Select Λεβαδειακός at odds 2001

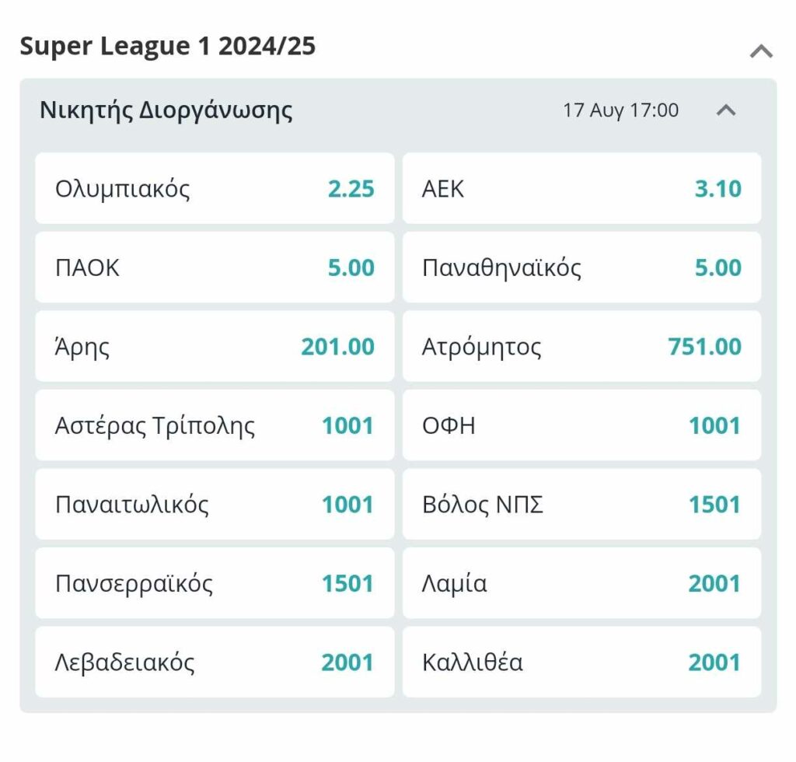[x=215, y=662]
